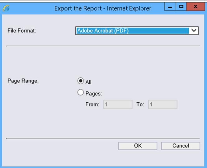This screenshot has width=207, height=168.
Task: Maximize the Export the Report window
Action: click(181, 7)
